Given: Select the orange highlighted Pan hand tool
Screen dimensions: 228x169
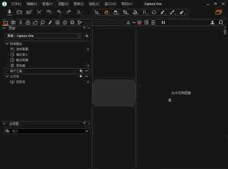Looking at the screenshot, I should (x=107, y=12).
